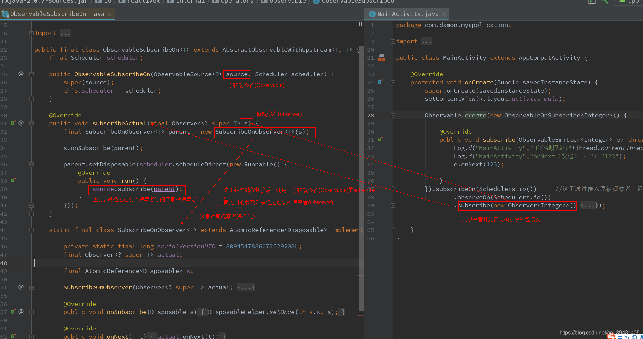The width and height of the screenshot is (643, 339).
Task: Click 'com.damon.myapplication' package name
Action: [x=466, y=25]
